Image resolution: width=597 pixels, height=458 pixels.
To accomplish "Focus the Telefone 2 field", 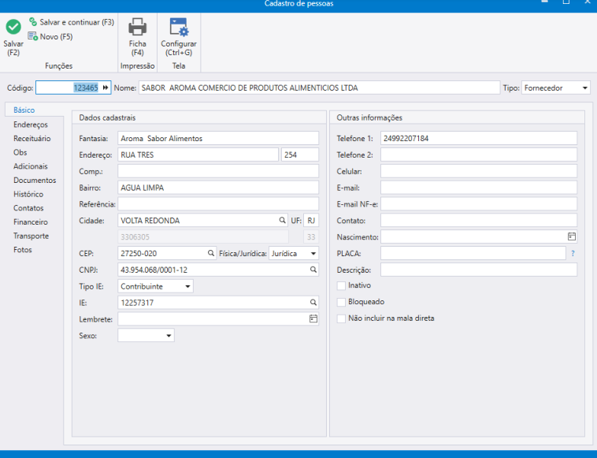I will coord(479,155).
